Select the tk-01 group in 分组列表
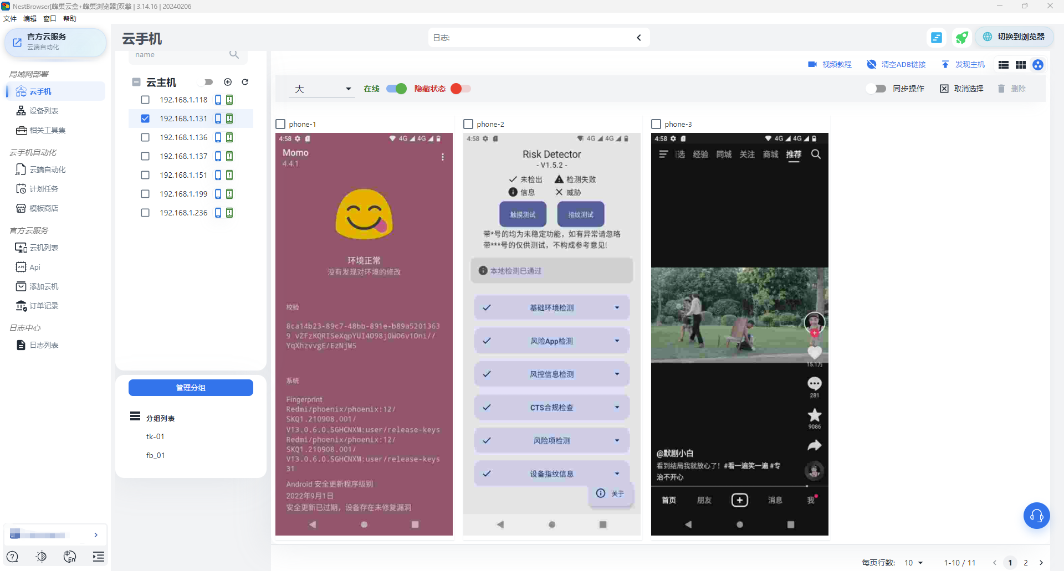 click(155, 436)
